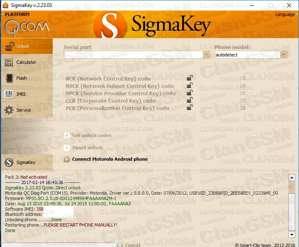The height and width of the screenshot is (247, 299).
Task: Click 'SPCK (Service Provider Control Key) code' label
Action: 120,94
